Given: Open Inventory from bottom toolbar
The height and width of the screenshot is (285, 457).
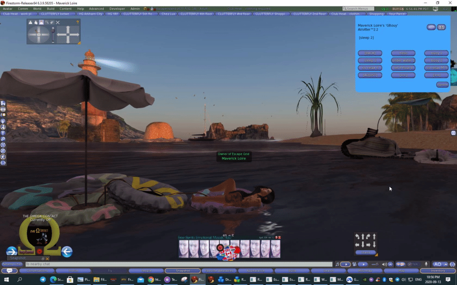Looking at the screenshot, I should tap(438, 271).
